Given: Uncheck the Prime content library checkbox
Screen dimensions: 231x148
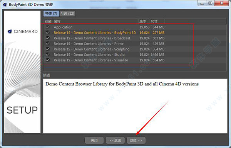Looking at the screenshot, I should pos(48,43).
